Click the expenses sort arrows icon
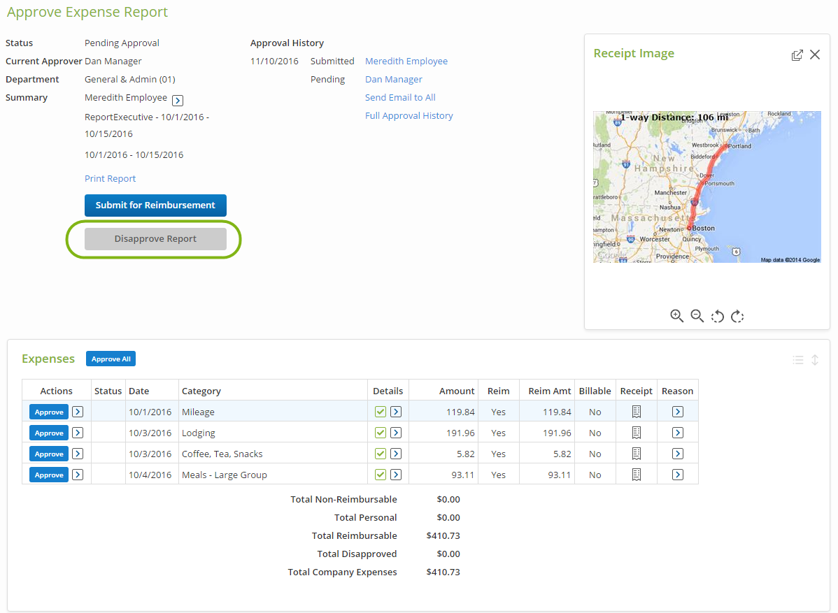This screenshot has height=613, width=838. coord(814,360)
